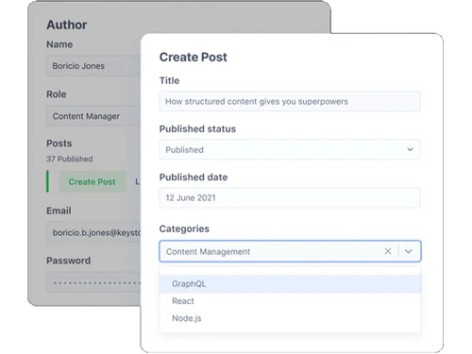Click the Create Post button in the Author panel
The width and height of the screenshot is (472, 354).
[93, 182]
